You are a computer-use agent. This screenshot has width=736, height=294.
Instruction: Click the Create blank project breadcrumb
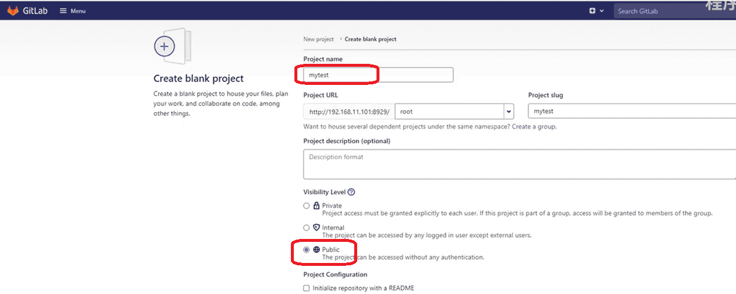(370, 39)
